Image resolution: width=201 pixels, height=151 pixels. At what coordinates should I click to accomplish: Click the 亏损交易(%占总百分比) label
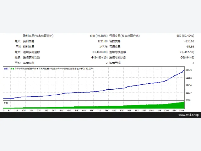click(x=124, y=36)
